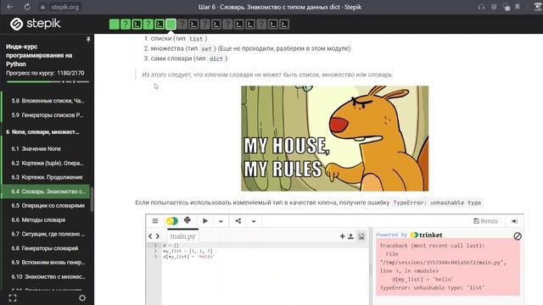Open step 4 green question-mark step

[x=148, y=25]
